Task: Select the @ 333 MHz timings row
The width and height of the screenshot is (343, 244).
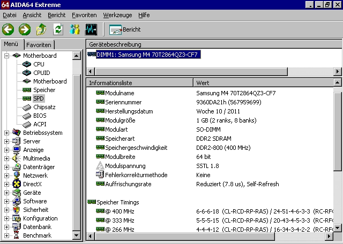Action: tap(210, 220)
